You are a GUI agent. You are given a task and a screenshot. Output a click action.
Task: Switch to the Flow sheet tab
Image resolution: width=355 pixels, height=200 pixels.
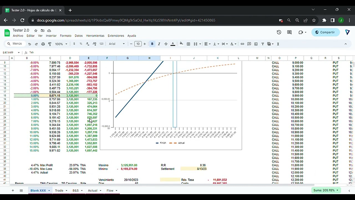coord(110,191)
